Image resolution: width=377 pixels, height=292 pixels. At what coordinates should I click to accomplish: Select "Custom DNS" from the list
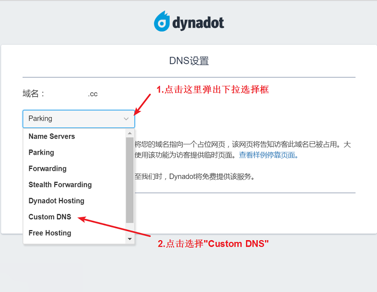click(x=49, y=217)
